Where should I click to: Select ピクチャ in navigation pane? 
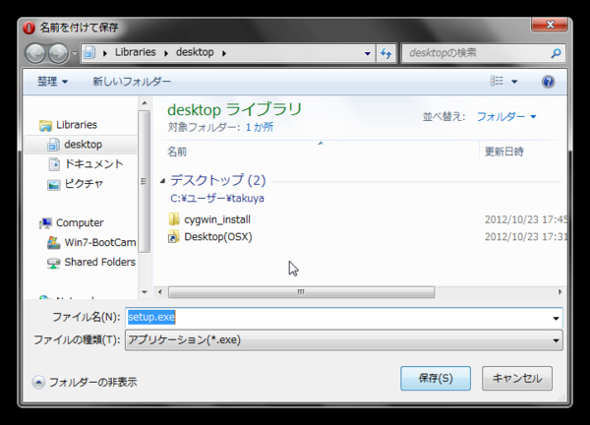click(x=84, y=183)
